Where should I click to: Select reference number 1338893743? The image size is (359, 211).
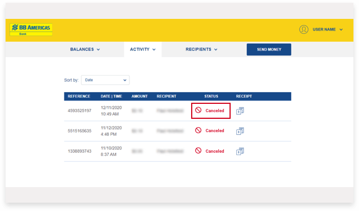(x=79, y=151)
